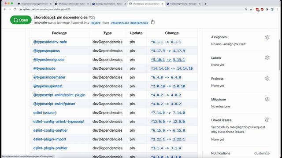The height and width of the screenshot is (158, 282).
Task: Open the ^6.4.0 -> 6.4.0 change diff
Action: click(166, 77)
